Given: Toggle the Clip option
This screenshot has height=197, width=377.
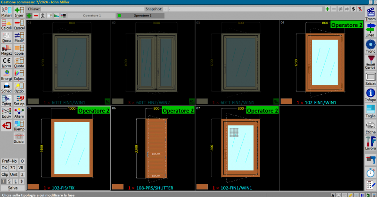Looking at the screenshot, I should (5, 174).
